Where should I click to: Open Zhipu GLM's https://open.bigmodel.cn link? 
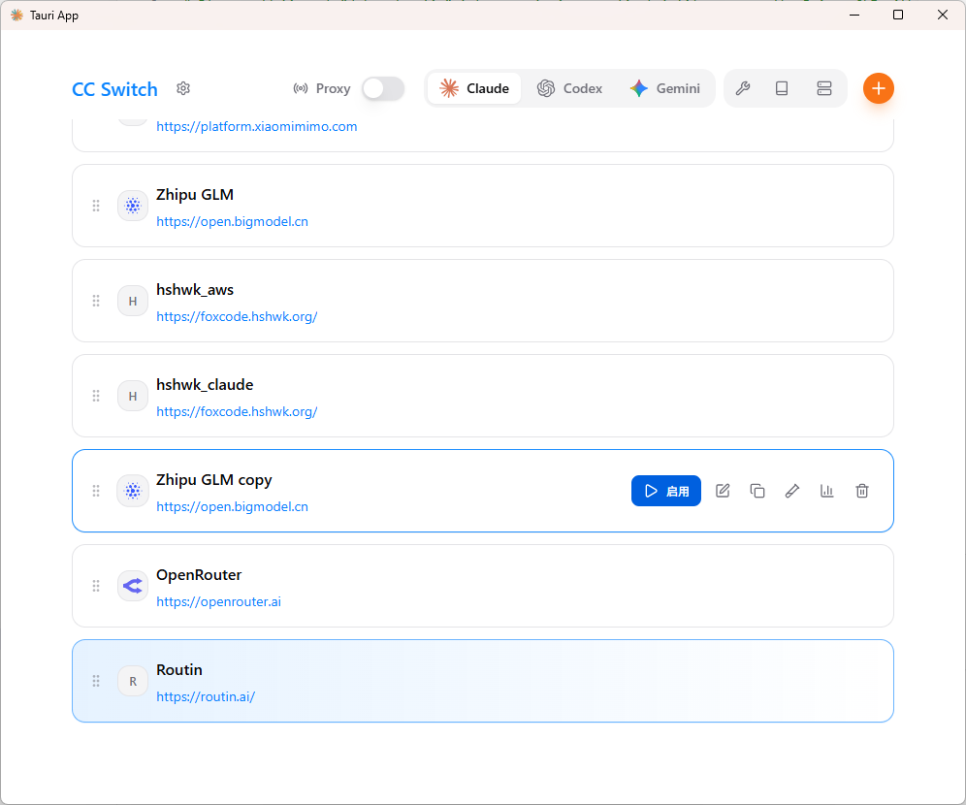[x=232, y=222]
